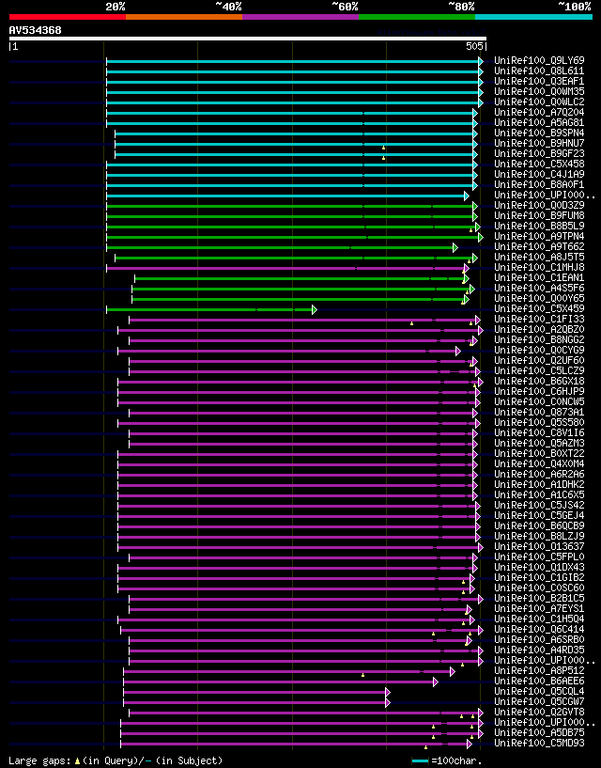Open hit UniRef100_B9FUM8

pyautogui.click(x=539, y=215)
